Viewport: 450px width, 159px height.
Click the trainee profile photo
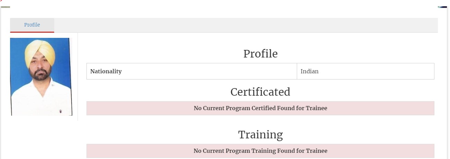tap(41, 76)
